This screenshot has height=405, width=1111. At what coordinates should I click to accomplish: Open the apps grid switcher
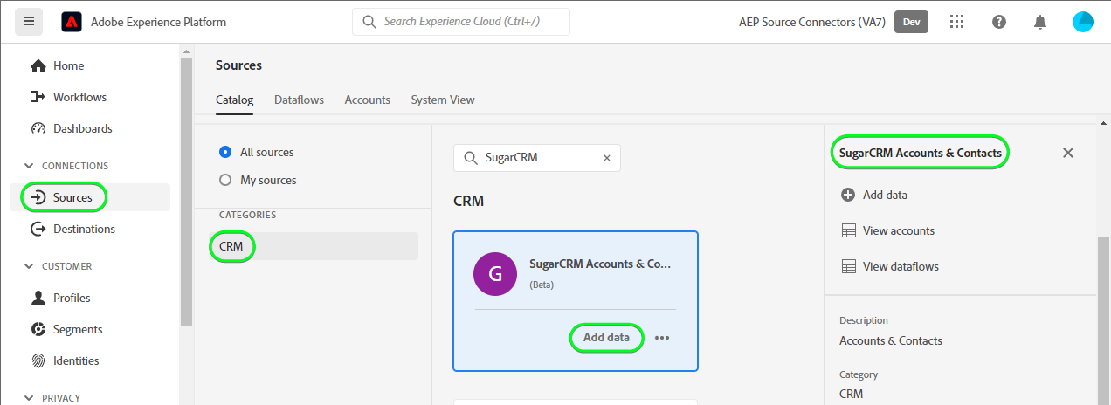[x=957, y=22]
